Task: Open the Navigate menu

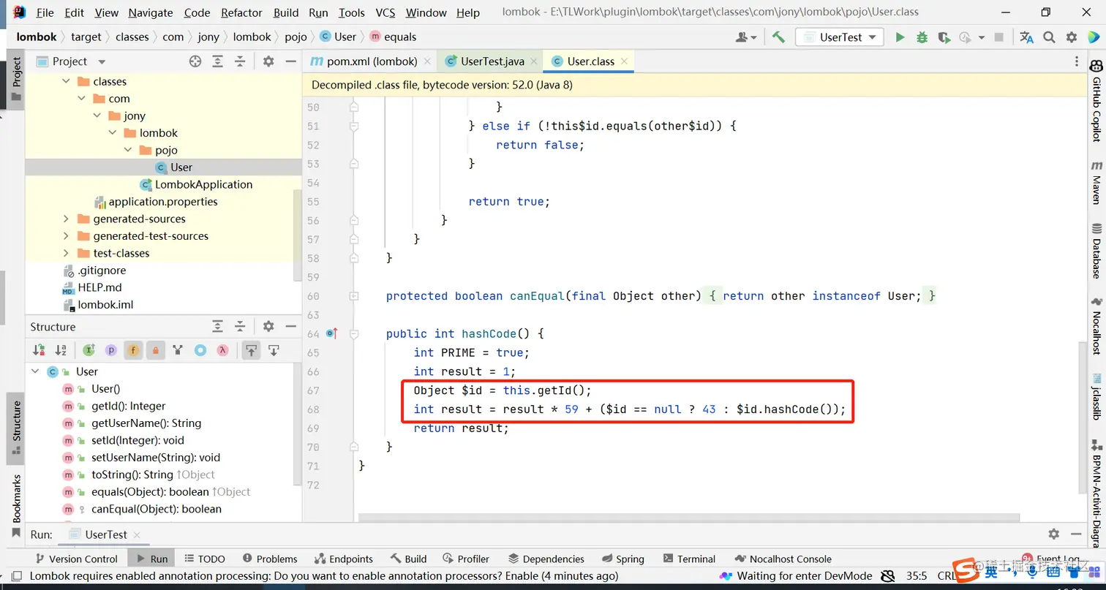Action: pos(151,12)
